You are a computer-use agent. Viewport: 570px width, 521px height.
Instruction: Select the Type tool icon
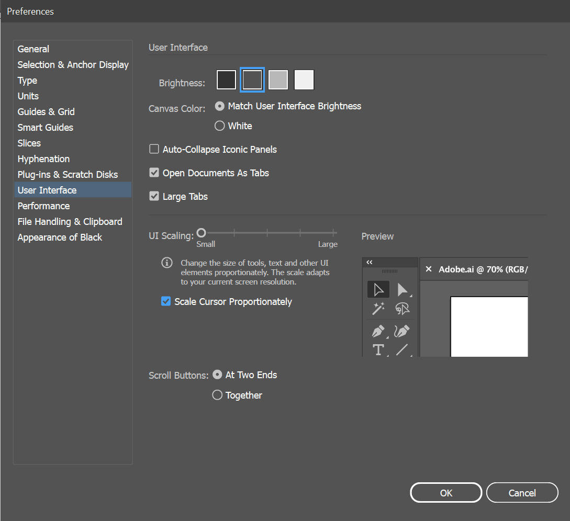378,349
